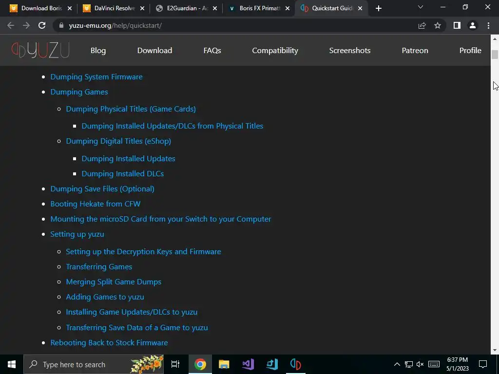The width and height of the screenshot is (499, 374).
Task: Jump to Dumping Games section
Action: 79,92
